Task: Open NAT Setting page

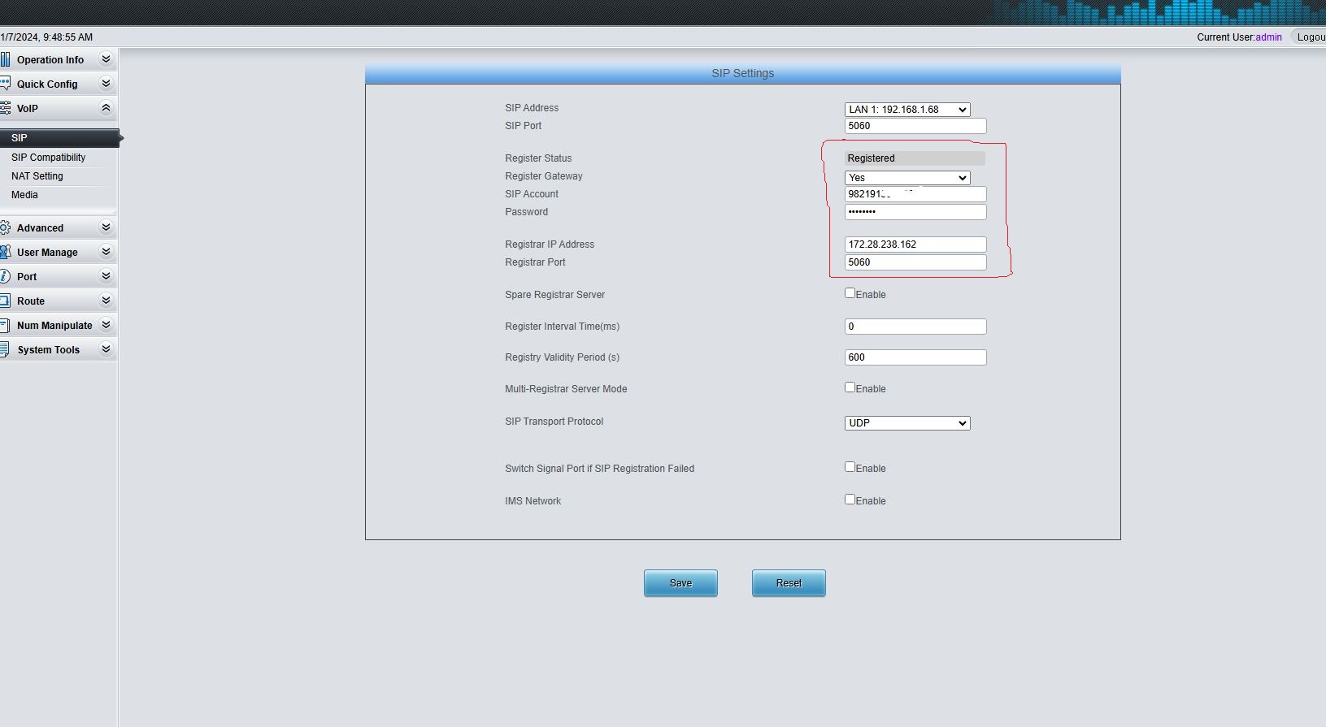Action: [37, 176]
